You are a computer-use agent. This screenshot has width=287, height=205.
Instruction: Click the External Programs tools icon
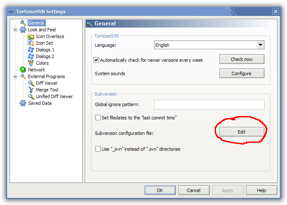coord(23,76)
